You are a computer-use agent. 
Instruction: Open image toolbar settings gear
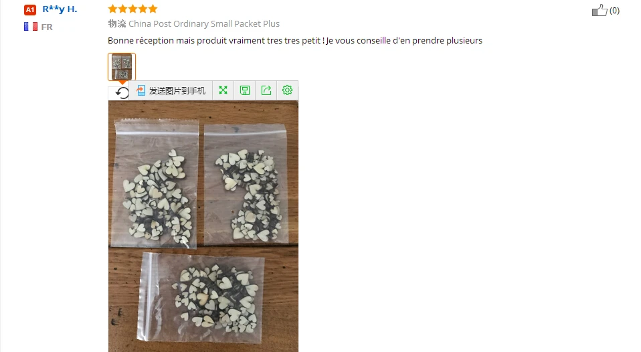288,90
